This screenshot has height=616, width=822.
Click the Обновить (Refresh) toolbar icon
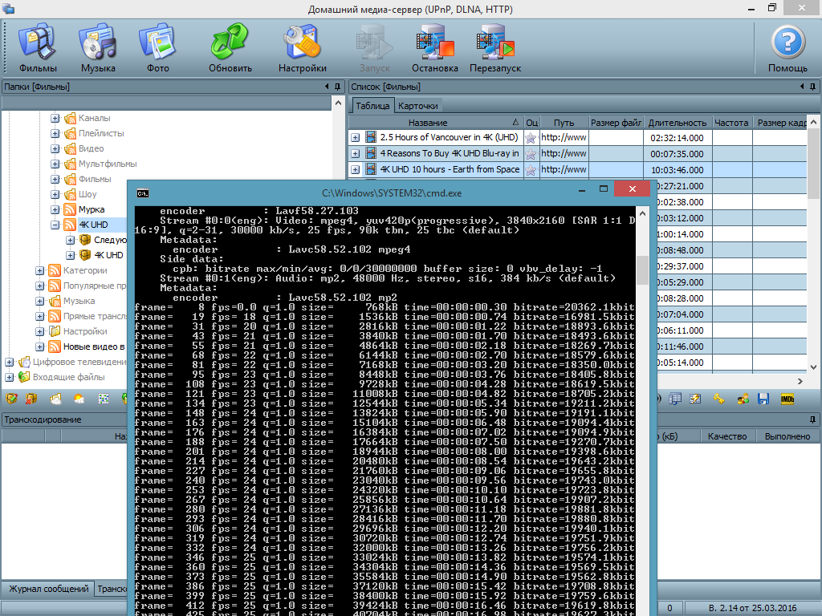click(230, 47)
